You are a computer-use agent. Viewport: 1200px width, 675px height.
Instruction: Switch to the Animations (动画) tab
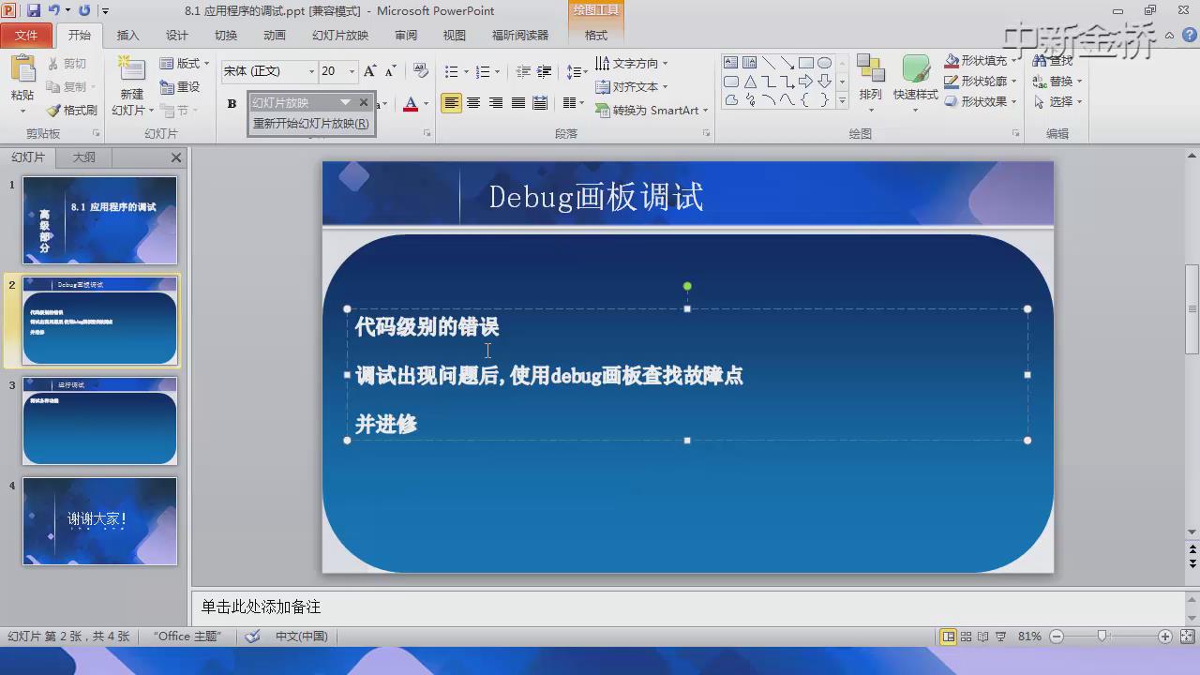(275, 36)
